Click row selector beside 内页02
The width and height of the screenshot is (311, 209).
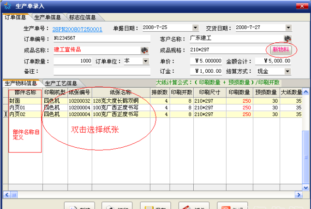point(6,114)
